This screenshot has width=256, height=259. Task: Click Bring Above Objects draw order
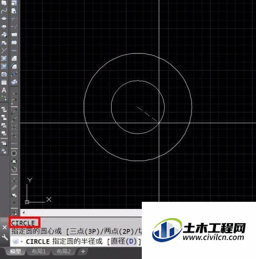4,126
